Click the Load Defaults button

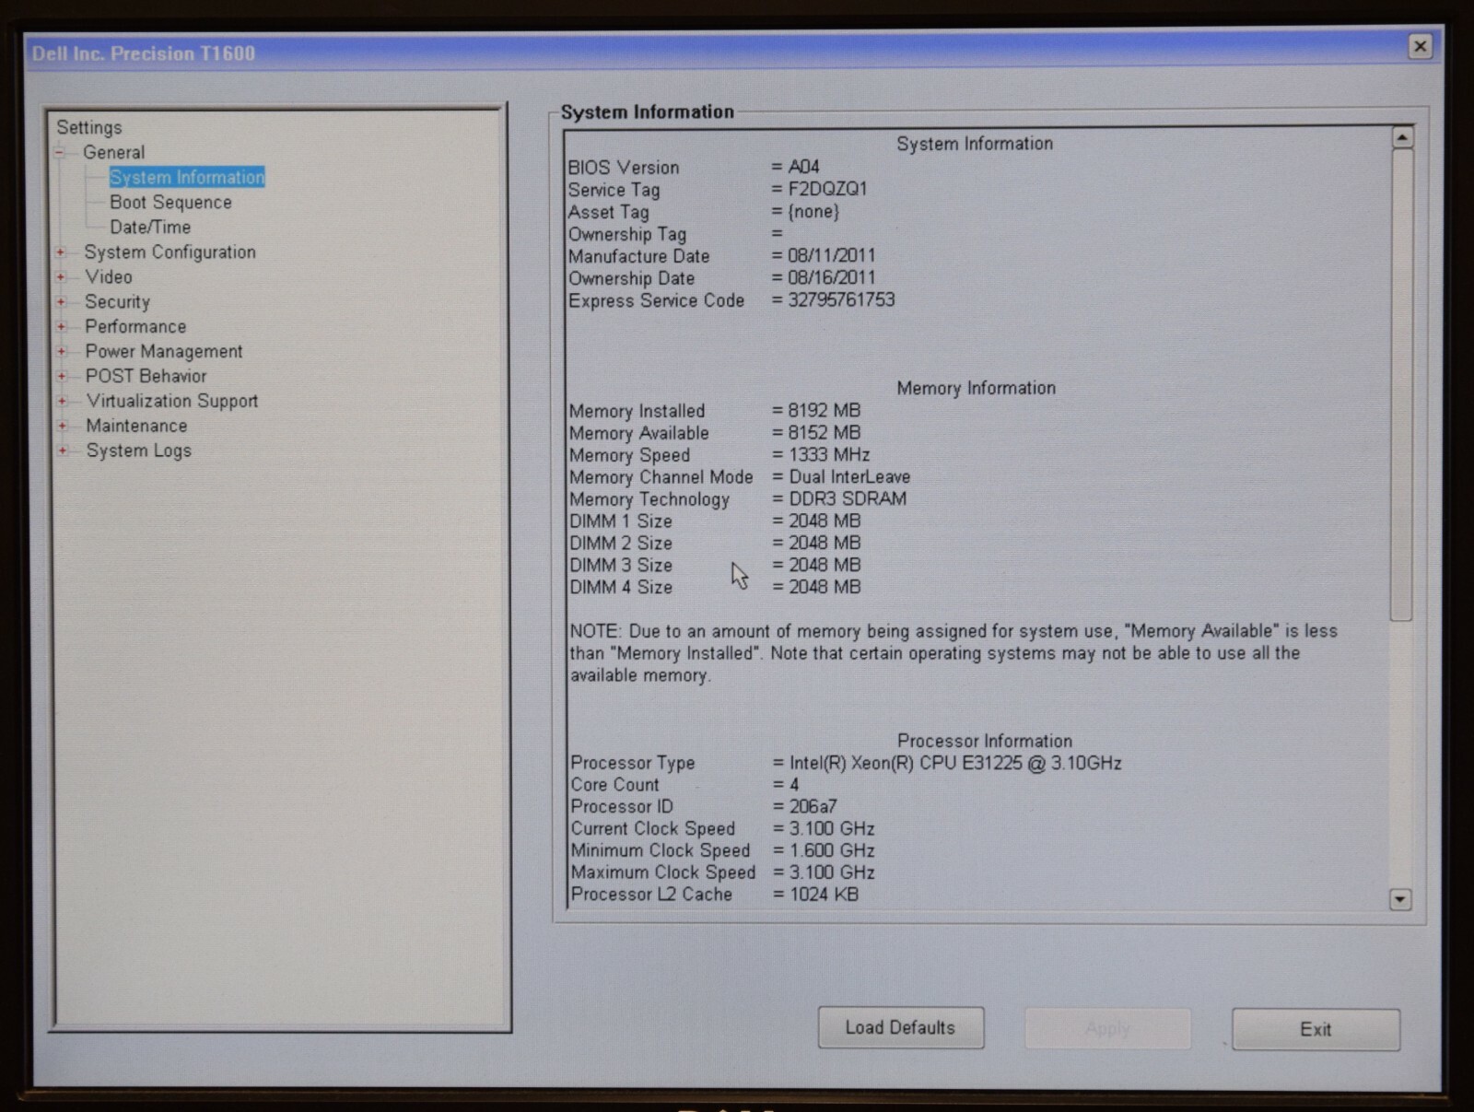tap(900, 1028)
